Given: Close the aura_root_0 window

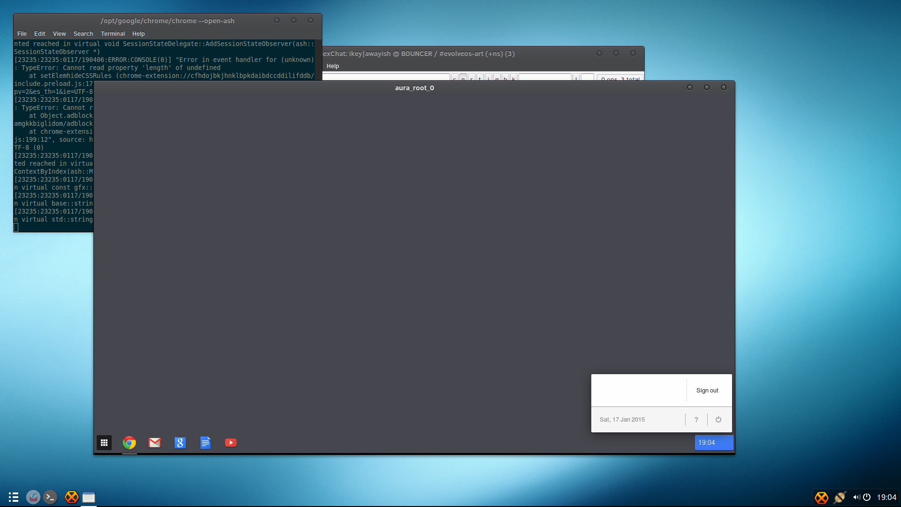Looking at the screenshot, I should click(x=724, y=87).
